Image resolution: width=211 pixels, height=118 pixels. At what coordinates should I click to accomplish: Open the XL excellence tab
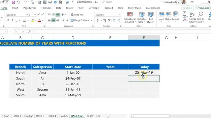(x=153, y=8)
